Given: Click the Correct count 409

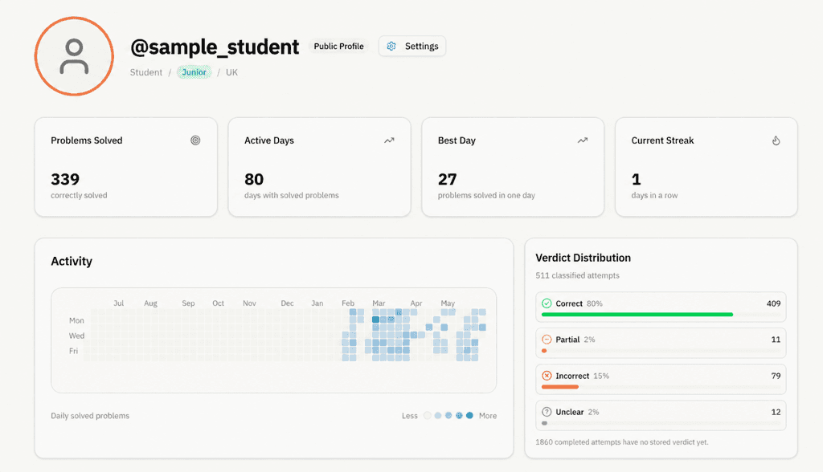Looking at the screenshot, I should tap(773, 303).
